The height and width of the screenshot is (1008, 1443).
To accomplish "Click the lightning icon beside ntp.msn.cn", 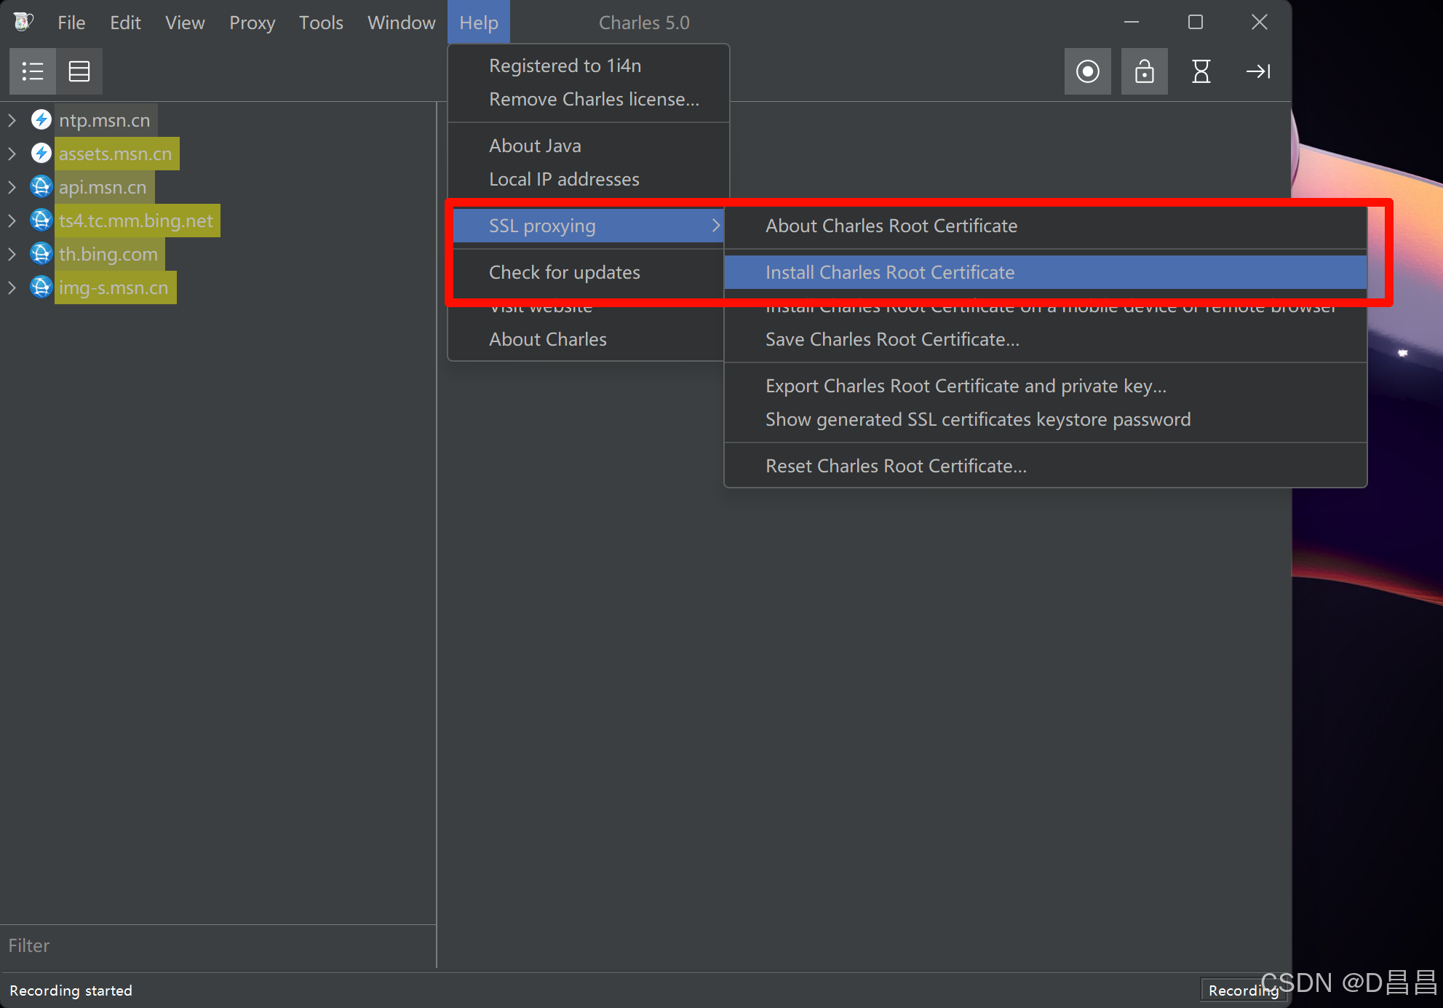I will click(x=41, y=119).
